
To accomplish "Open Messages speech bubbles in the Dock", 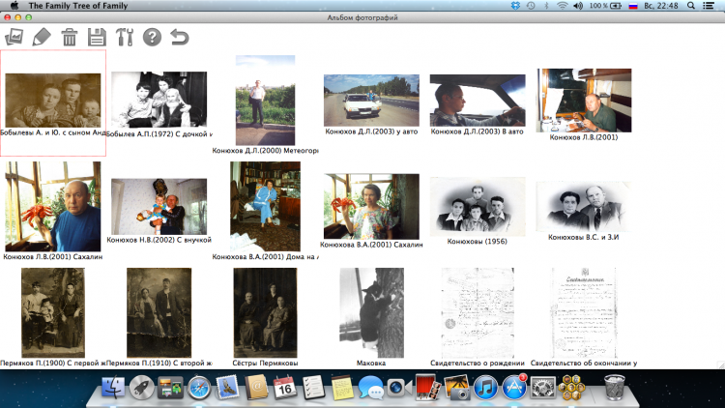I will click(x=370, y=388).
